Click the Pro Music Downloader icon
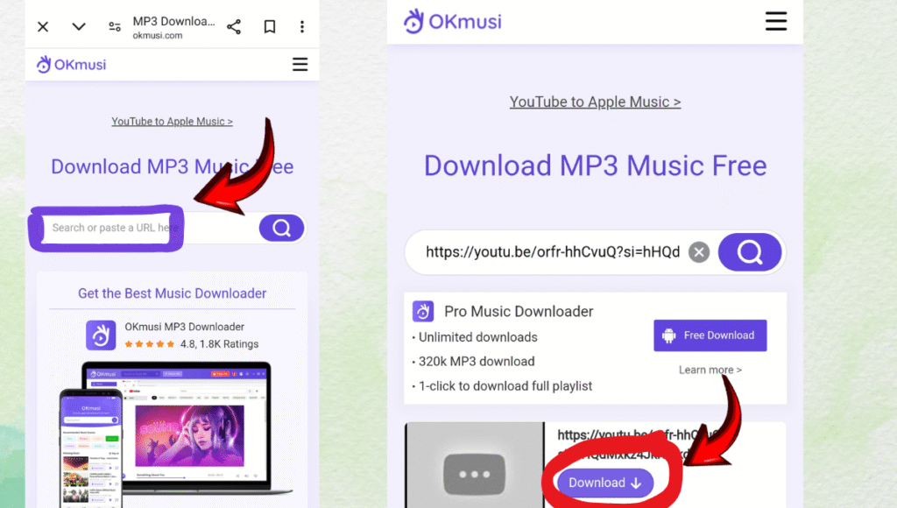Image resolution: width=897 pixels, height=508 pixels. [423, 312]
